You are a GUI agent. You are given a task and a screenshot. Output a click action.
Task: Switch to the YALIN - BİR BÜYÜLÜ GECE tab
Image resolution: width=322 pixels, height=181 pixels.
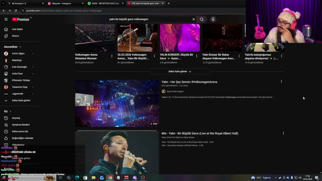pyautogui.click(x=106, y=4)
